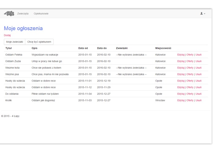Image resolution: width=213 pixels, height=152 pixels.
Task: Click the date 2015-11-04
Action: pos(85,94)
